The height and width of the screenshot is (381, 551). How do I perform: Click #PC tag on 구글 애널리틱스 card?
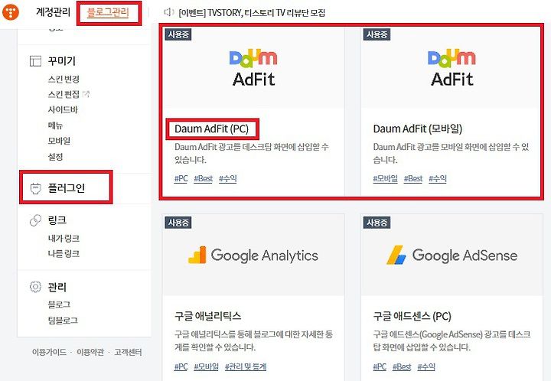pyautogui.click(x=181, y=366)
